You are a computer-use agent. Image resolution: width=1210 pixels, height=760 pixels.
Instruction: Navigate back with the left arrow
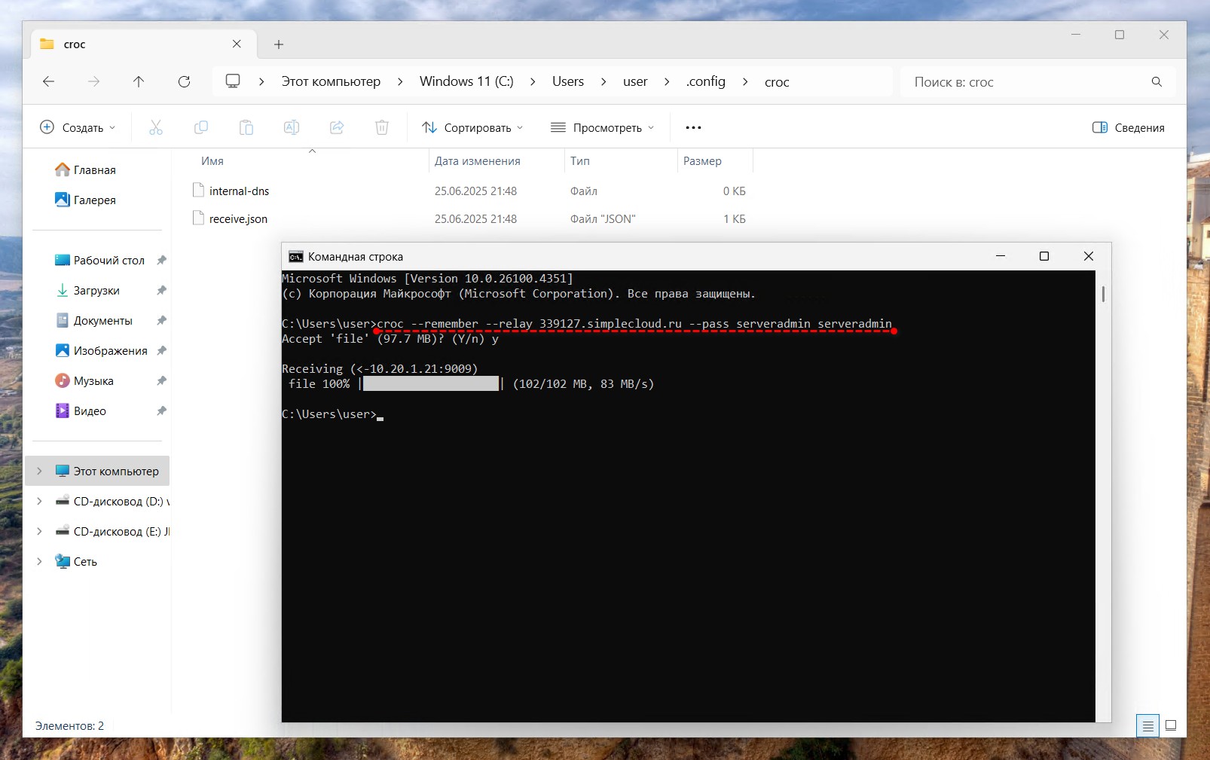point(49,81)
